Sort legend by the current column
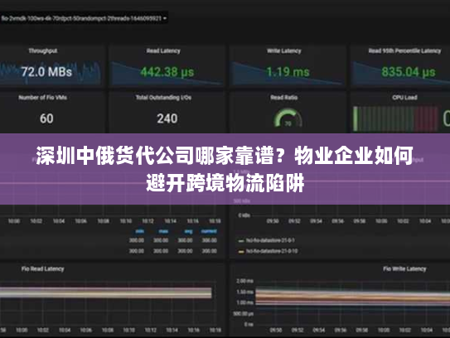This screenshot has height=338, width=450. 209,231
